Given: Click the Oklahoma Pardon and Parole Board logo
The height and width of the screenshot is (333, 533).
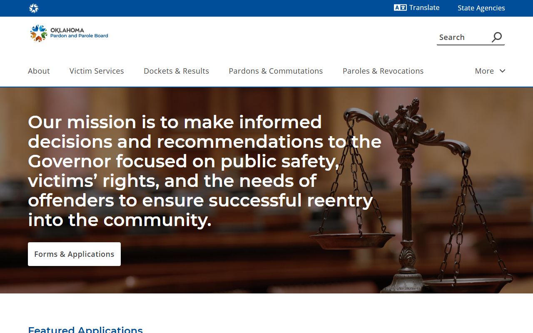Looking at the screenshot, I should 69,33.
